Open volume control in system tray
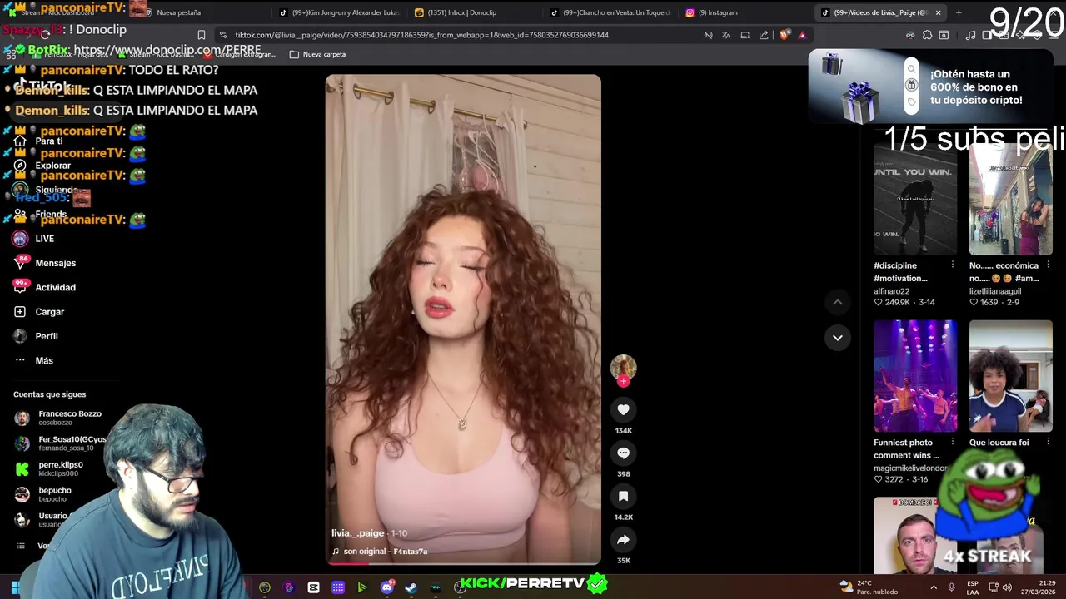 click(1007, 587)
